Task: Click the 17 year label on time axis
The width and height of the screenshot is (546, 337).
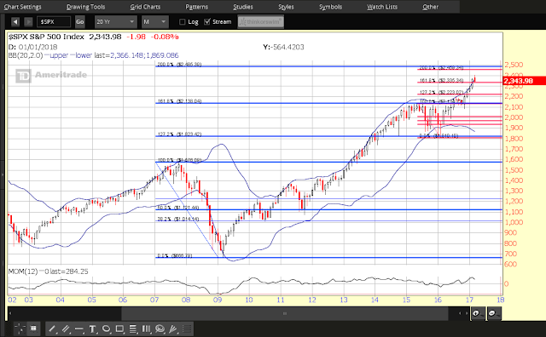Action: tap(469, 300)
